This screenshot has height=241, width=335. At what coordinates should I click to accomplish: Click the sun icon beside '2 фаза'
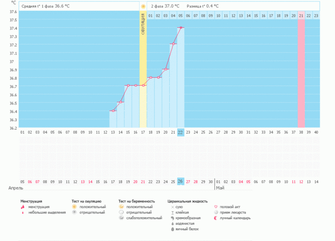click(143, 6)
